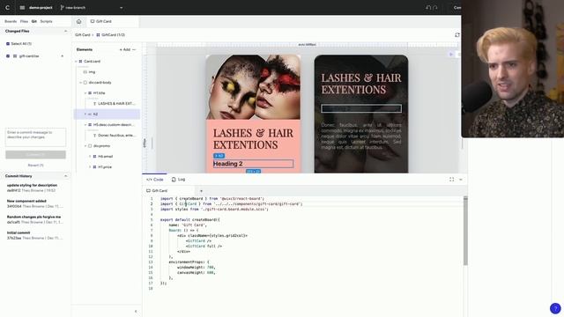Click the Revert link
Viewport: 564px width, 317px height.
tap(35, 166)
